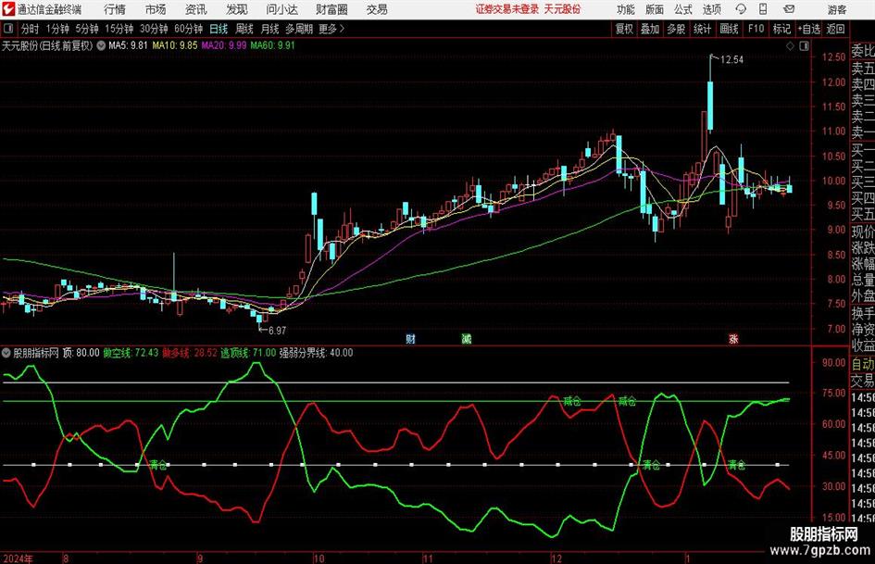Click the green 减 event marker
The image size is (875, 564).
click(x=466, y=339)
